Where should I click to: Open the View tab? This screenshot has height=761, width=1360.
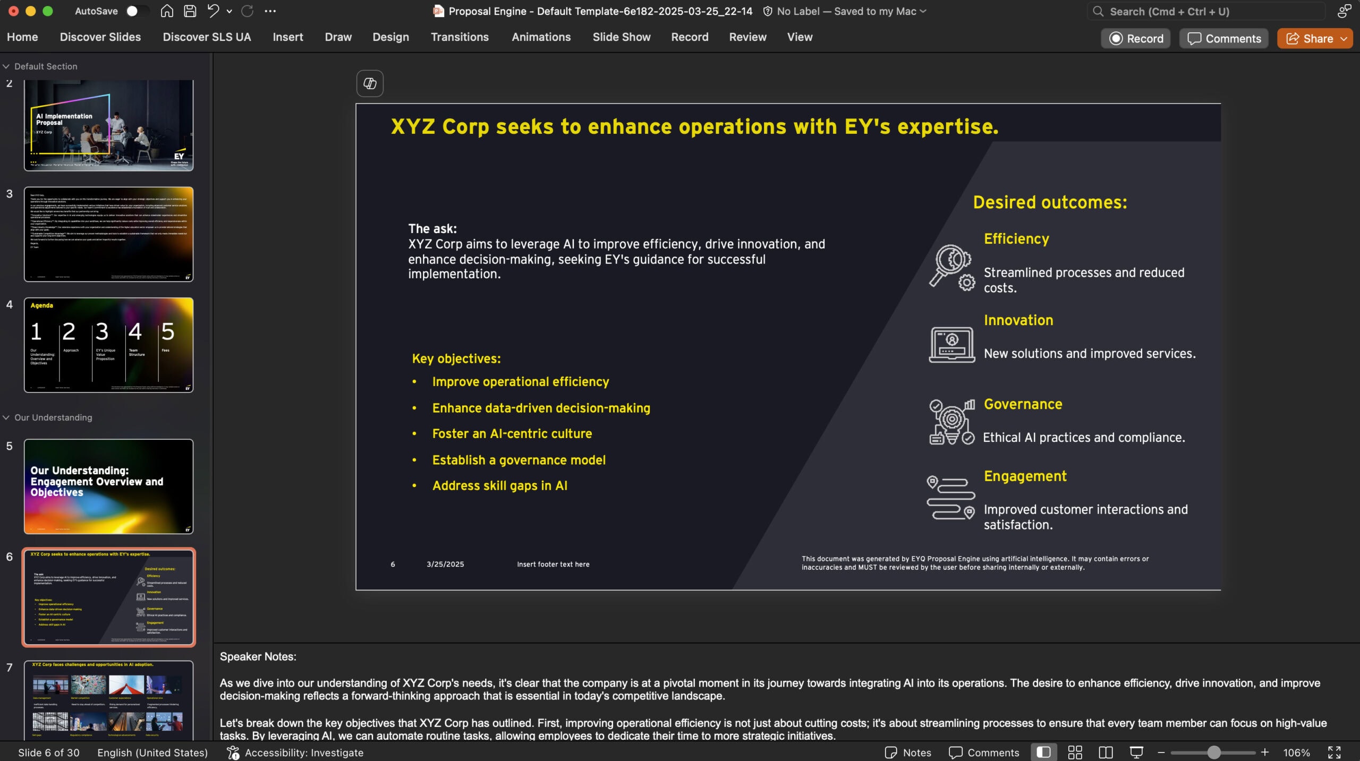[x=800, y=37]
